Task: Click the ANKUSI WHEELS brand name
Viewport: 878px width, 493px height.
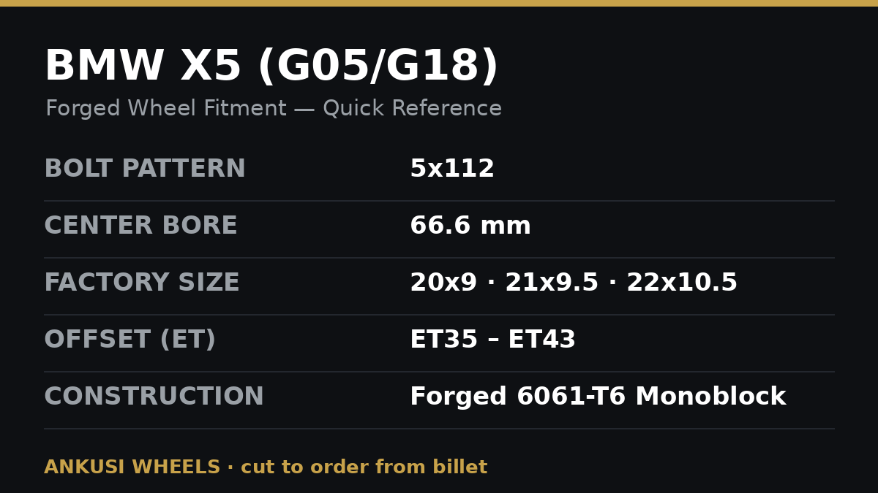Action: click(x=132, y=467)
